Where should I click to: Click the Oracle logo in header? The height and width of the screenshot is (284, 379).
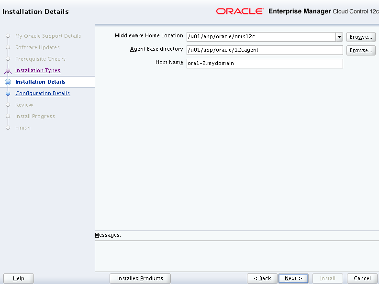(239, 11)
